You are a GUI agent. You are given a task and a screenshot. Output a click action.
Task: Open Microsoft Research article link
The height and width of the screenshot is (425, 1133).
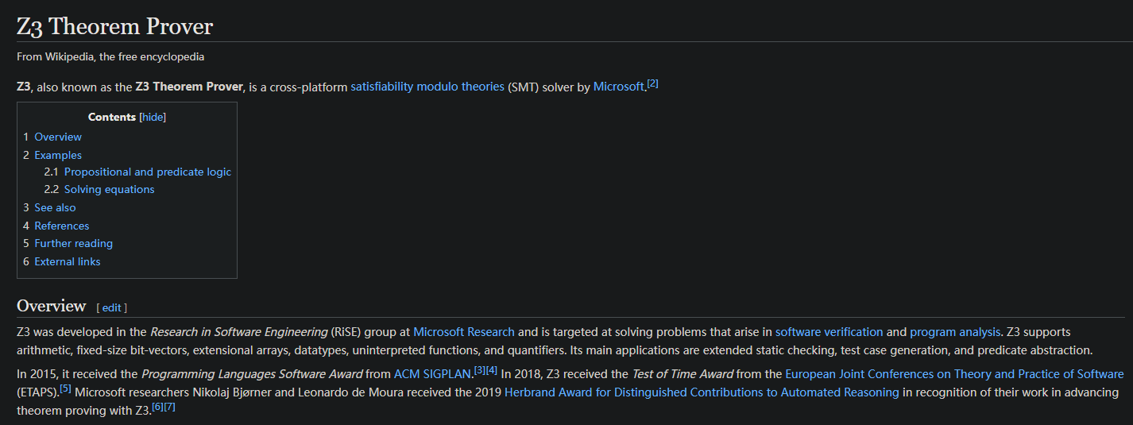464,332
